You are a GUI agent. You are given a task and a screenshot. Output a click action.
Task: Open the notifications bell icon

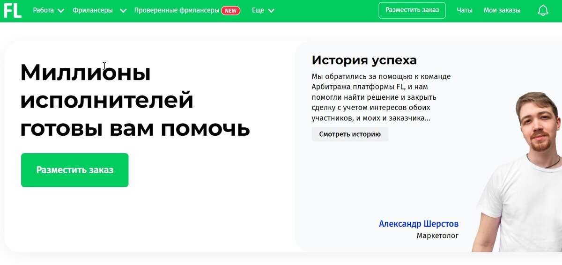coord(543,10)
